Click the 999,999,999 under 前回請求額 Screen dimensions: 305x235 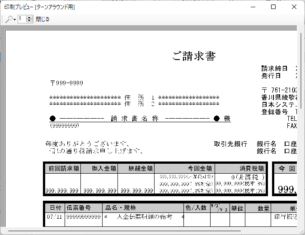pyautogui.click(x=62, y=191)
